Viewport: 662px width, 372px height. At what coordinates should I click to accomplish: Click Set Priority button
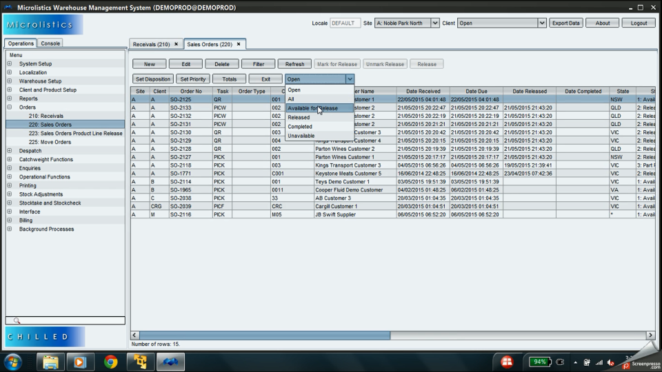(193, 79)
